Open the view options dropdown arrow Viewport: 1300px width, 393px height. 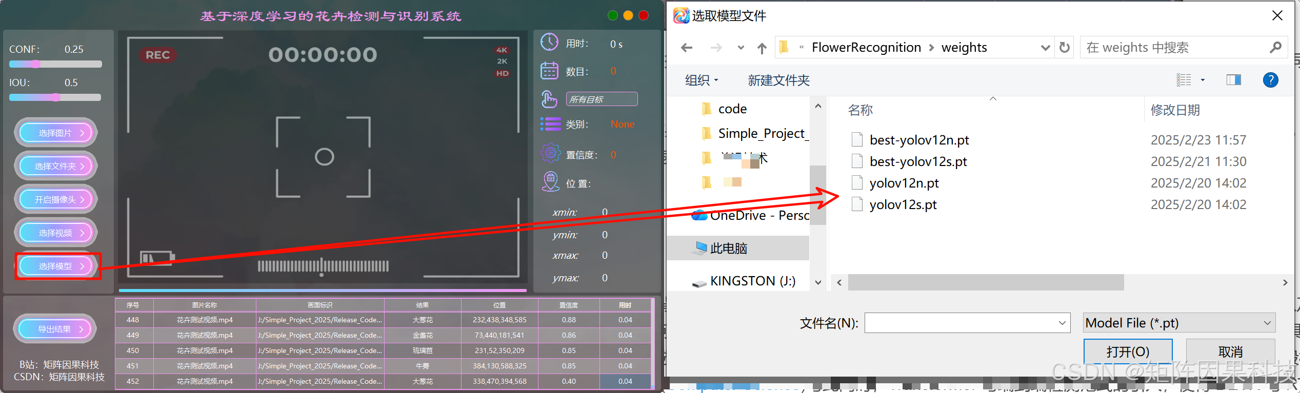coord(1203,80)
